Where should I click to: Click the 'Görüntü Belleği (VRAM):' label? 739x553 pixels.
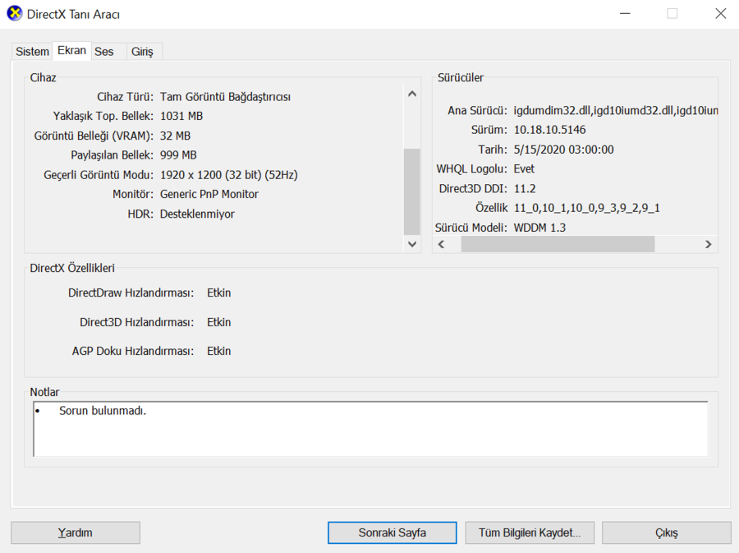tap(94, 136)
